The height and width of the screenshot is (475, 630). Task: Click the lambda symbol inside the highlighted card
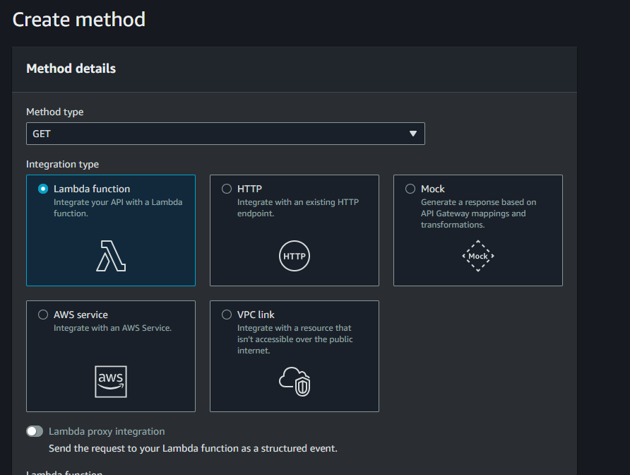click(110, 257)
